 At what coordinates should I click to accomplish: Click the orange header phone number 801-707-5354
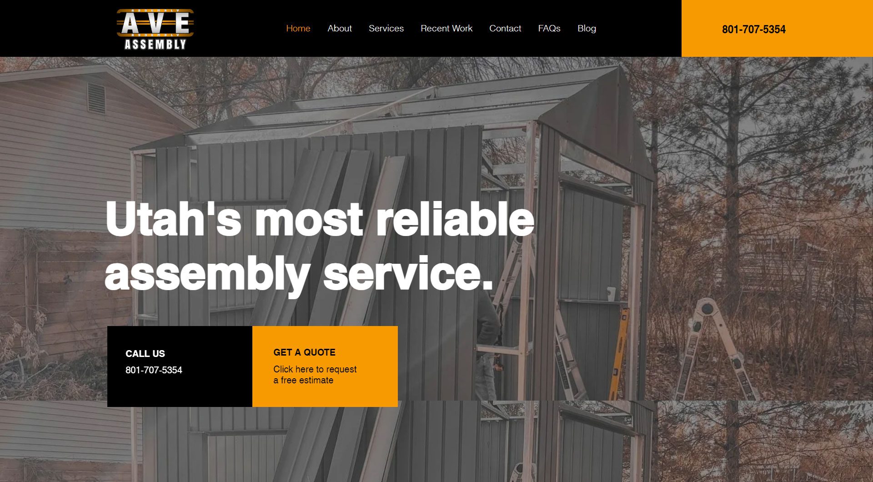tap(754, 29)
